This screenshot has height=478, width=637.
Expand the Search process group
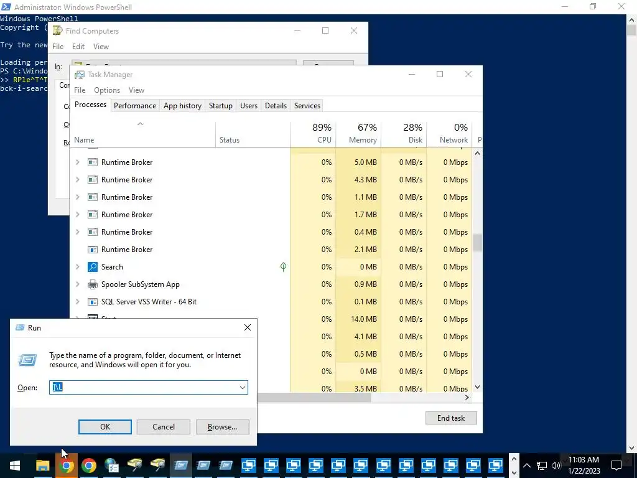click(x=78, y=267)
